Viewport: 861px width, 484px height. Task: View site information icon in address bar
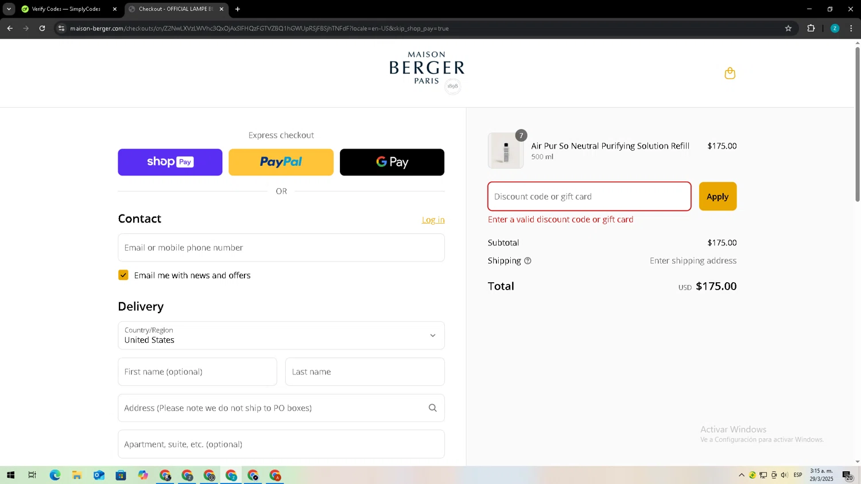[61, 28]
